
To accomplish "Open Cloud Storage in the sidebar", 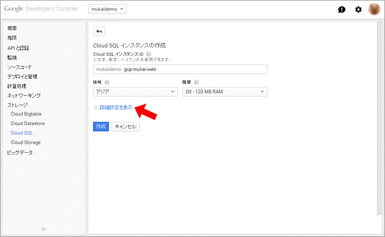I will point(25,142).
